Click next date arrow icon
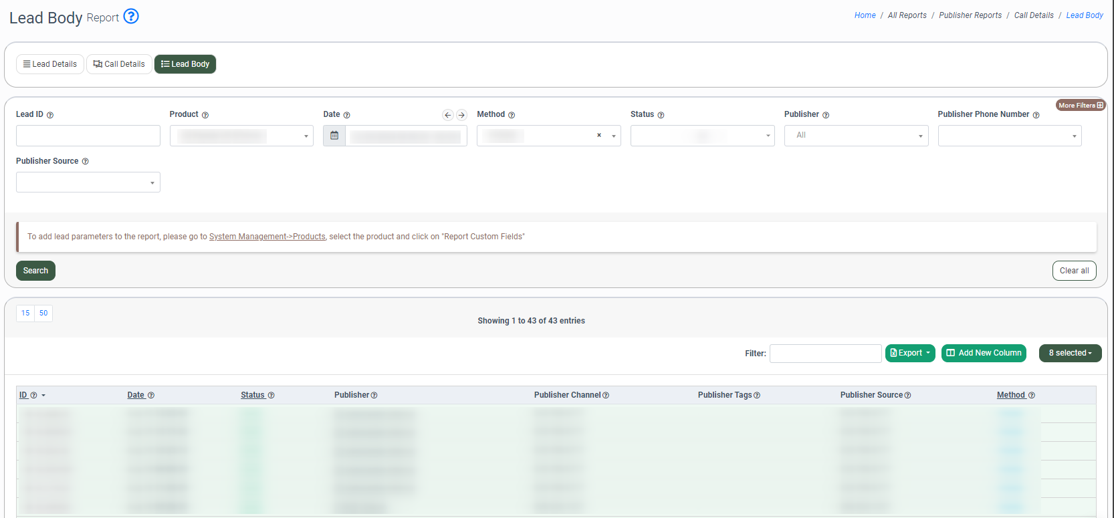 coord(461,115)
